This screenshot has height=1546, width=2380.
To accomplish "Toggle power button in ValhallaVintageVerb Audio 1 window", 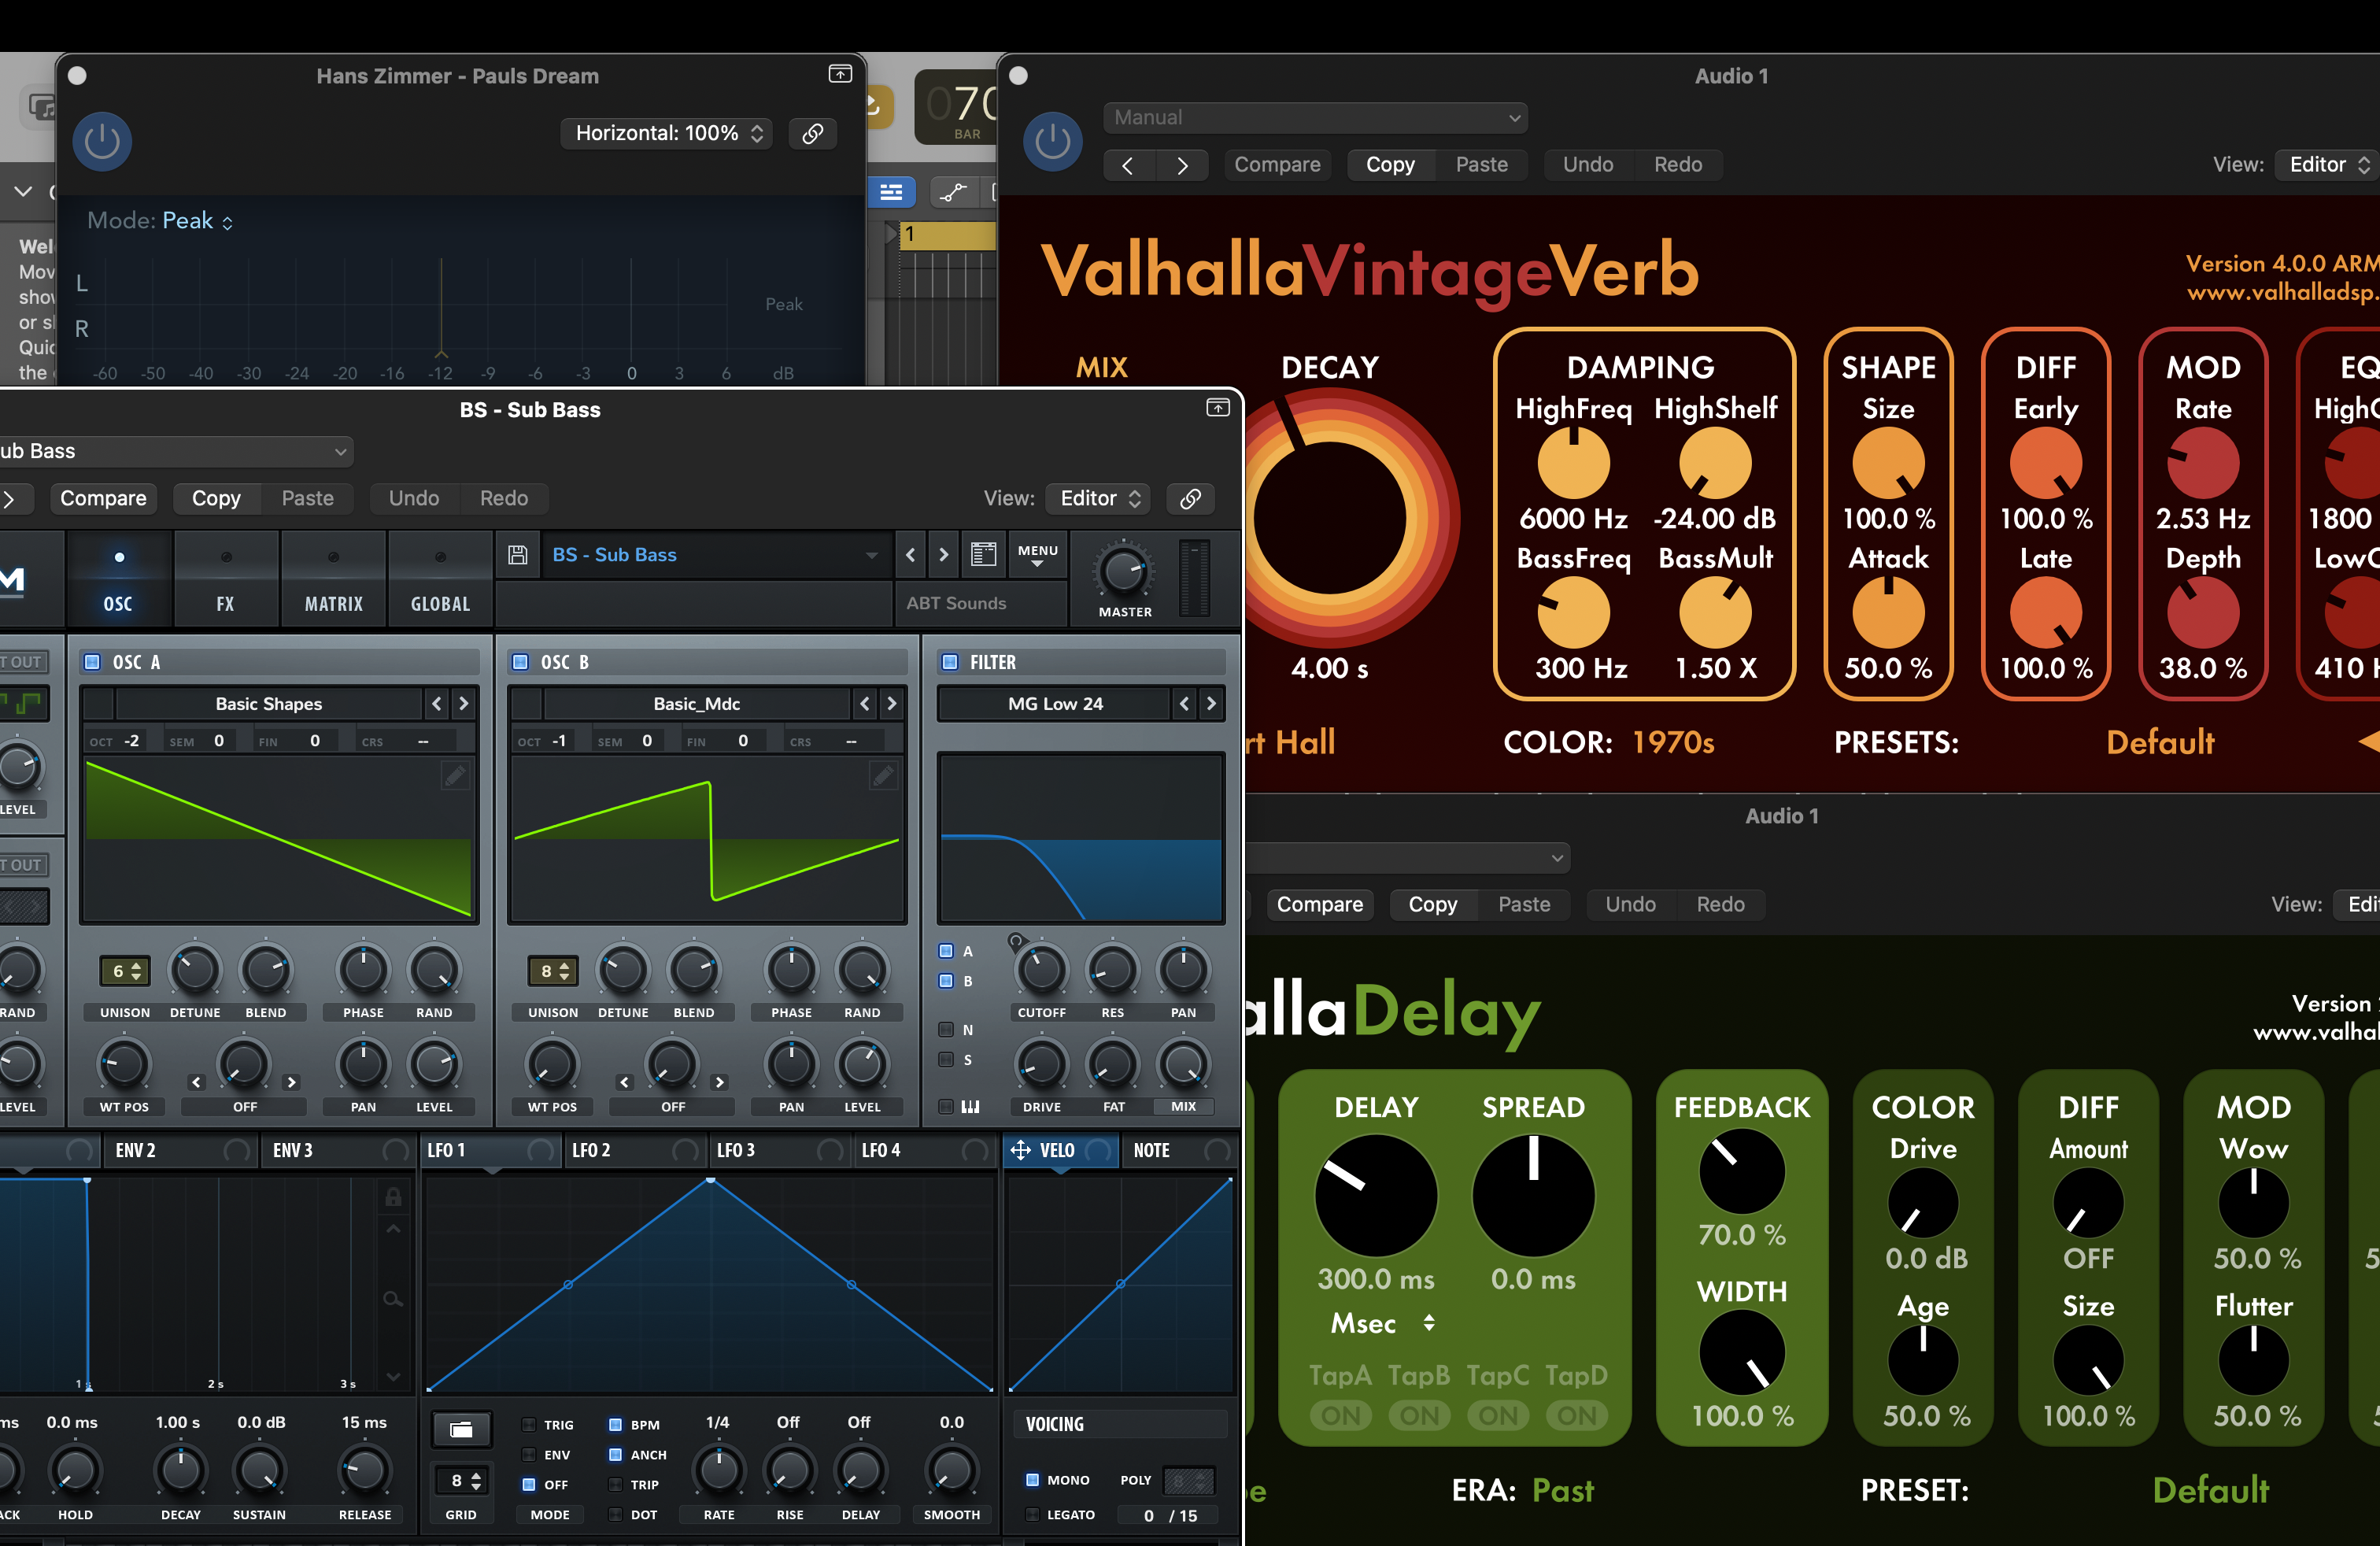I will coord(1052,141).
